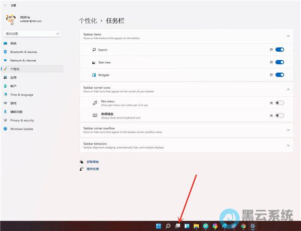301x231 pixels.
Task: Turn off the Search taskbar toggle
Action: click(279, 50)
